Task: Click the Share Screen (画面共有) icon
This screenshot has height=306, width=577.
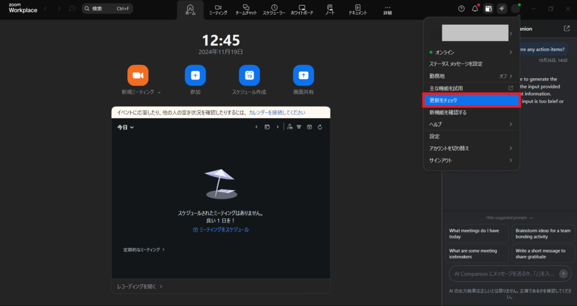Action: (x=303, y=75)
